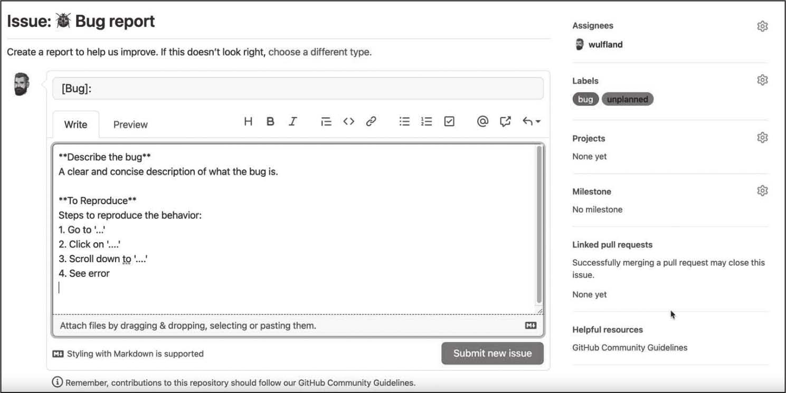The image size is (786, 393).
Task: Insert code formatting with the angle-brackets icon
Action: (x=348, y=121)
